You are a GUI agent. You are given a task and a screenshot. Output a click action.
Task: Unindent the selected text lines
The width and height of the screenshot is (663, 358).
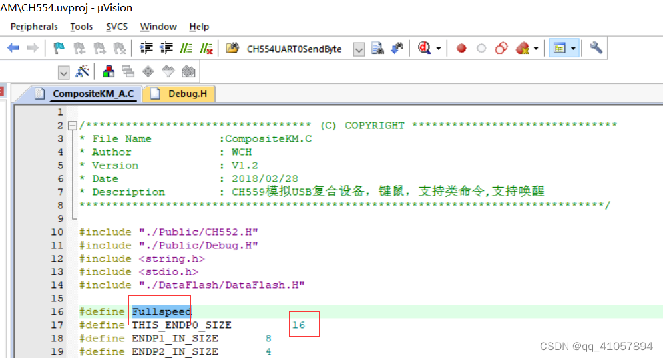[166, 48]
